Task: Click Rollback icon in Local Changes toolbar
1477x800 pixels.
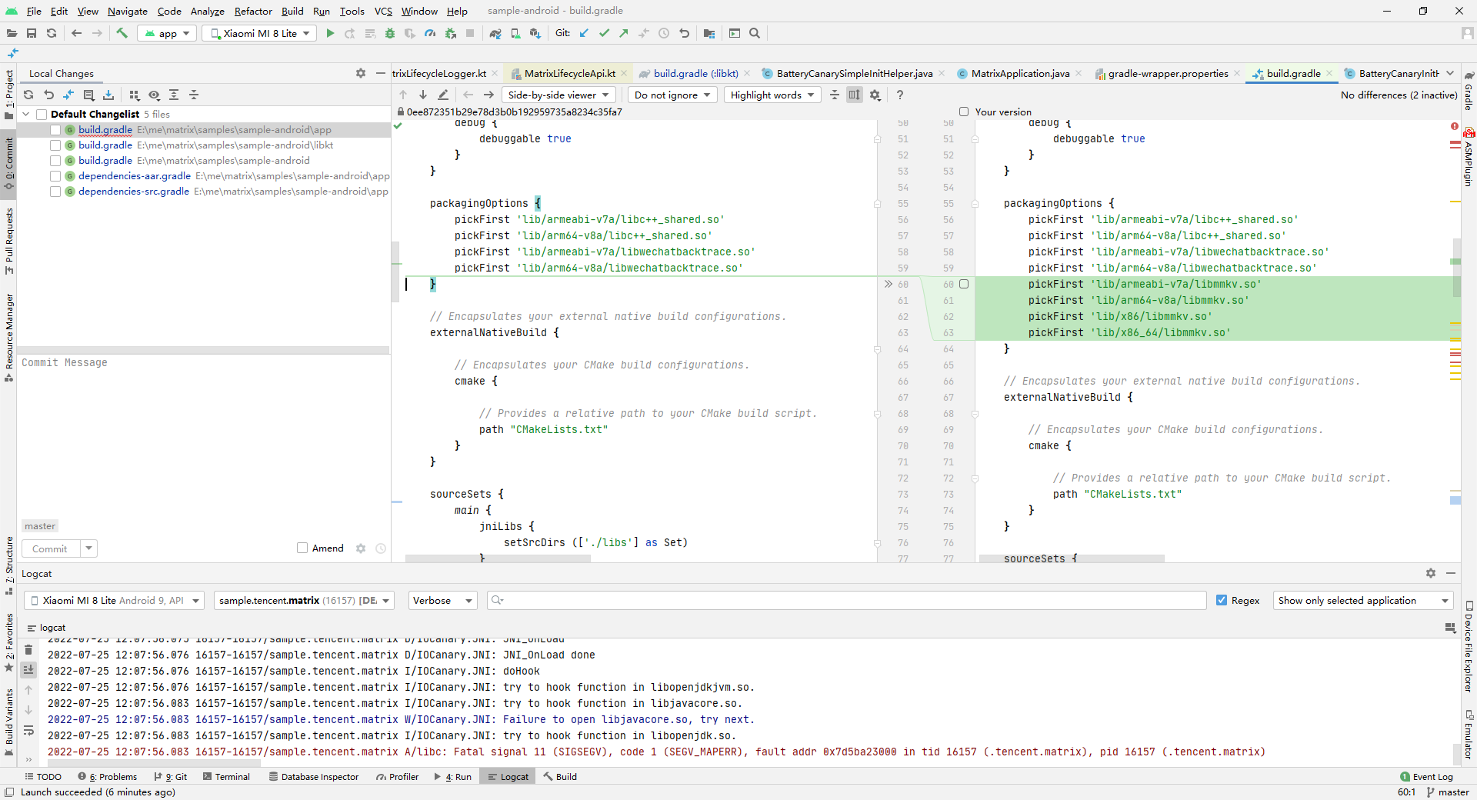Action: tap(48, 95)
